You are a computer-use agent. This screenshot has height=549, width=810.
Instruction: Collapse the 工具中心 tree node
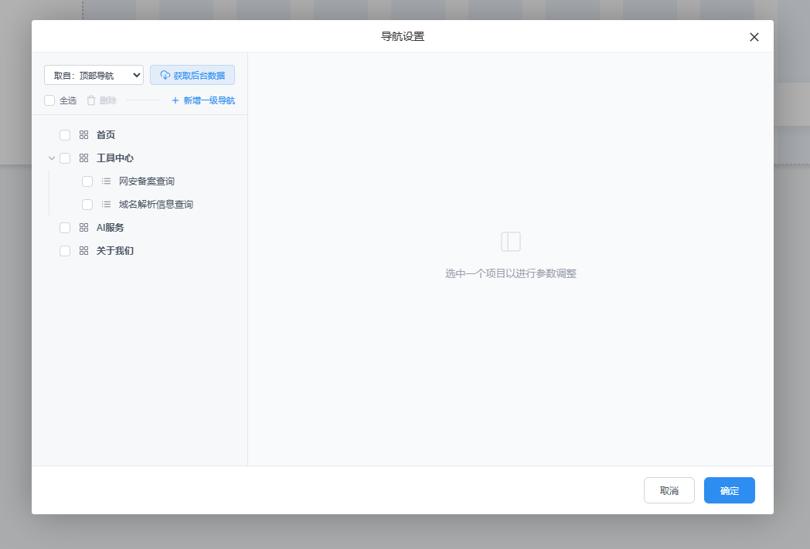52,158
